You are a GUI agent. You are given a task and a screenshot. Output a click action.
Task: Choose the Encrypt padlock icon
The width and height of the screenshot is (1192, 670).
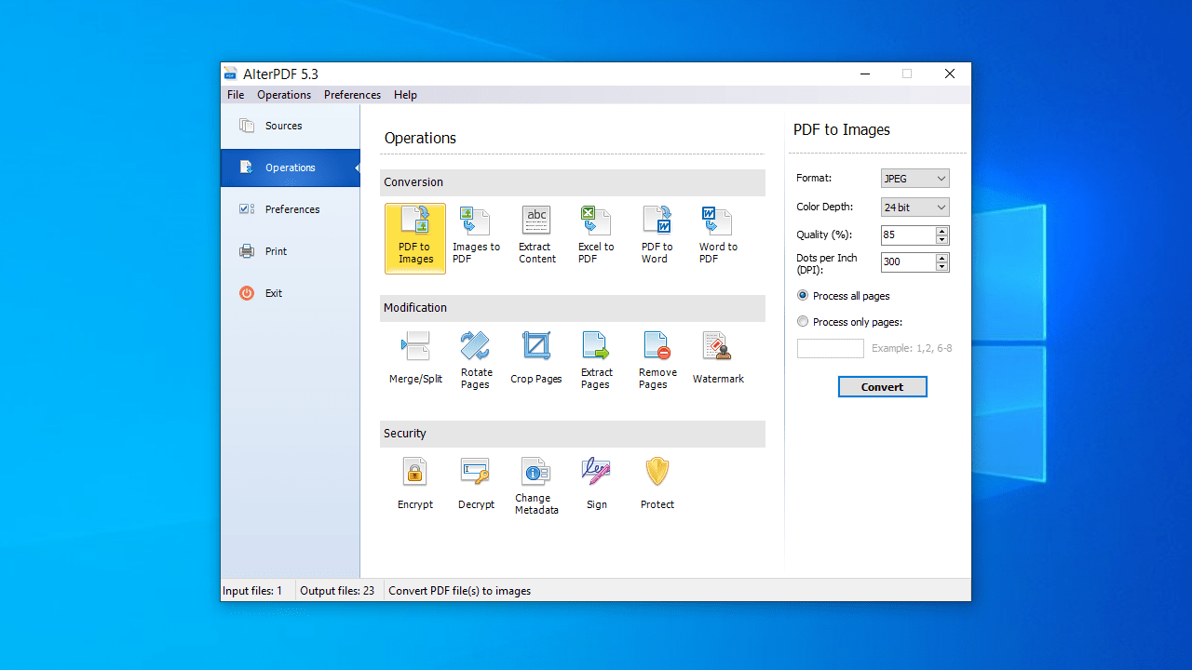[415, 483]
